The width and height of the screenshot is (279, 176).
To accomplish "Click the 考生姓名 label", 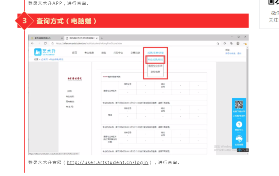I will coord(70,96).
